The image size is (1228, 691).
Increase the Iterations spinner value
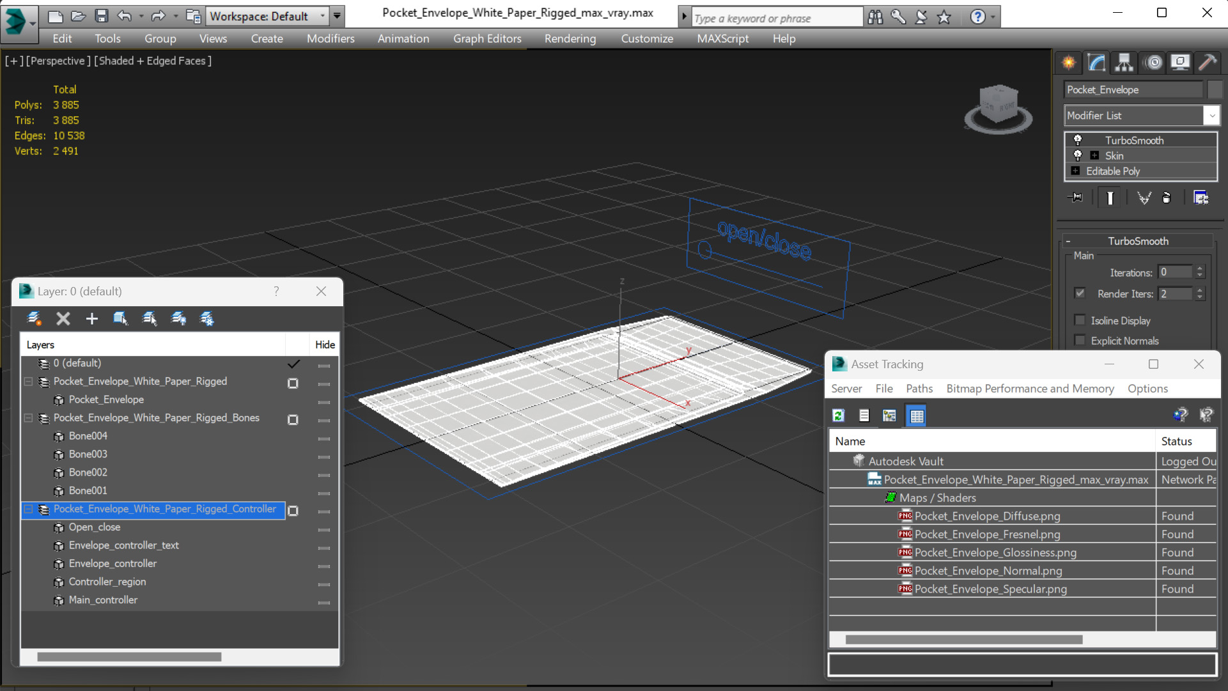pyautogui.click(x=1200, y=269)
